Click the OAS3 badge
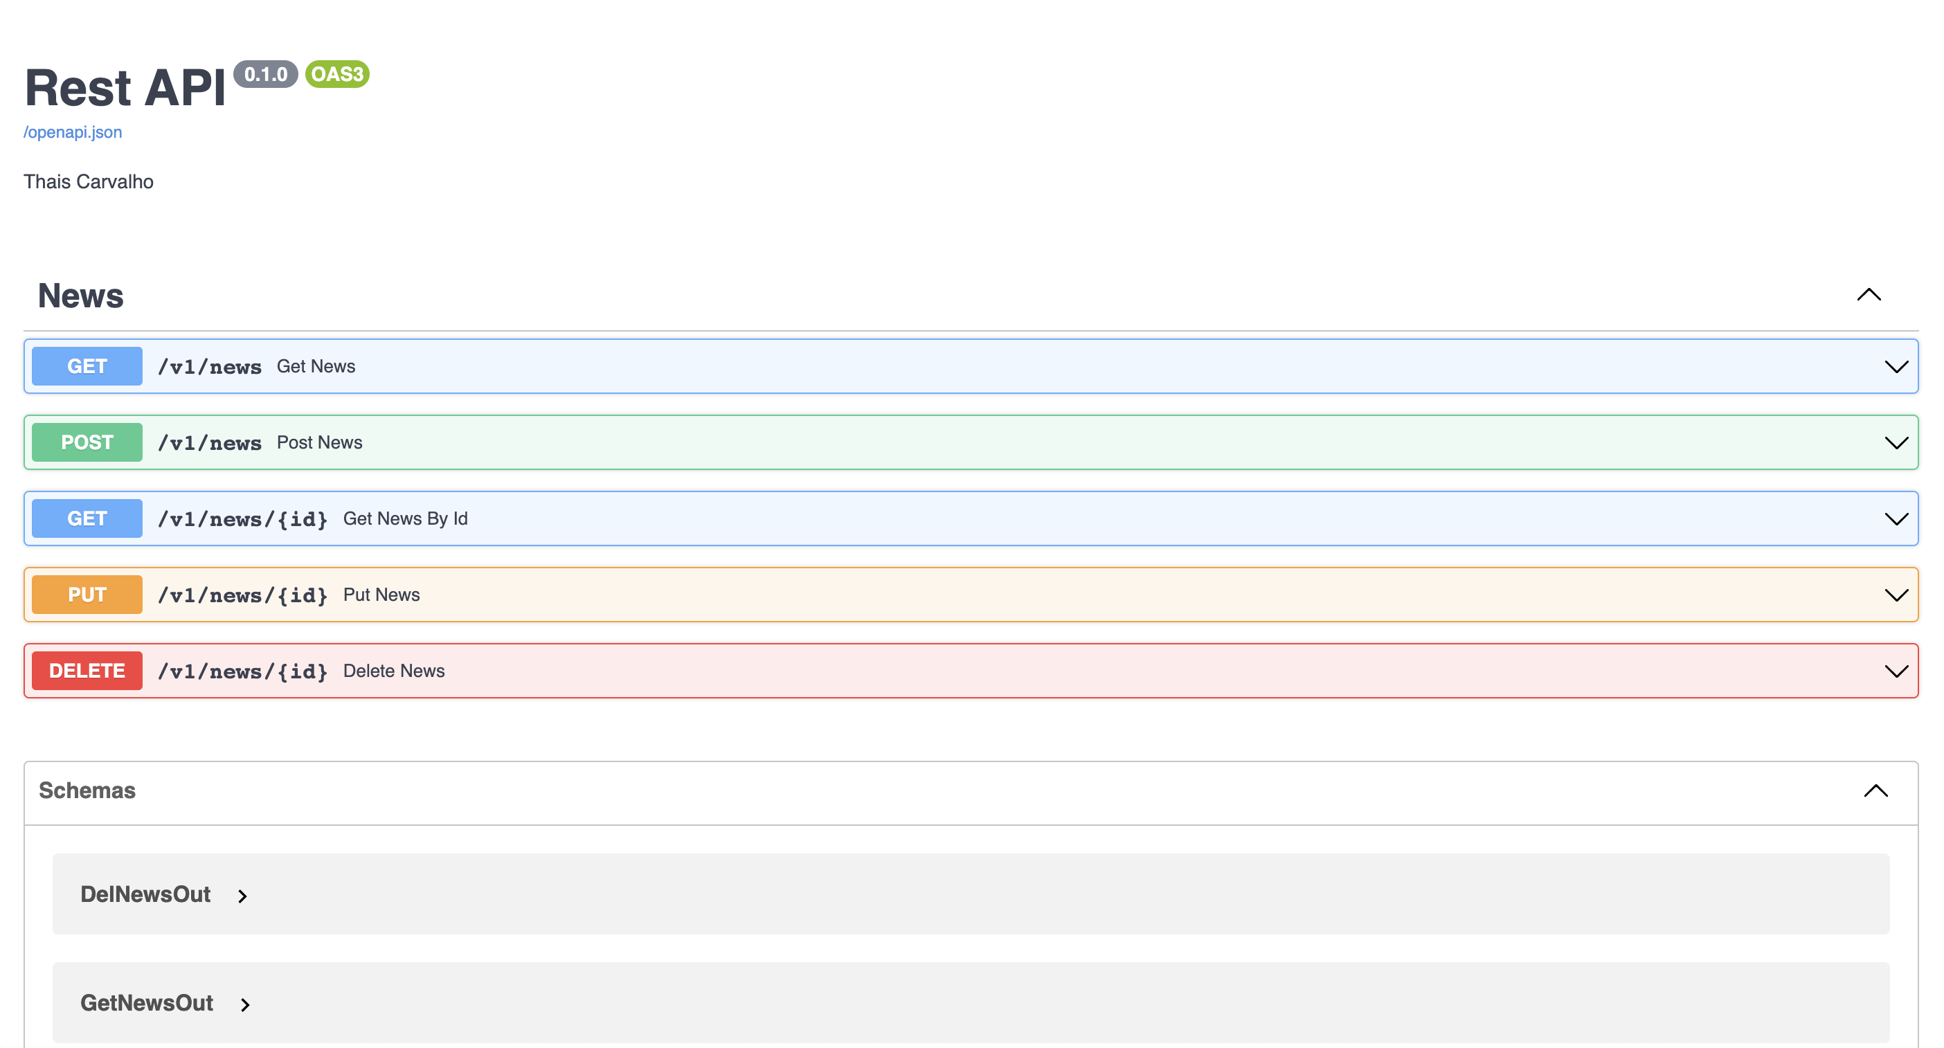Screen dimensions: 1944x1048 click(x=337, y=74)
